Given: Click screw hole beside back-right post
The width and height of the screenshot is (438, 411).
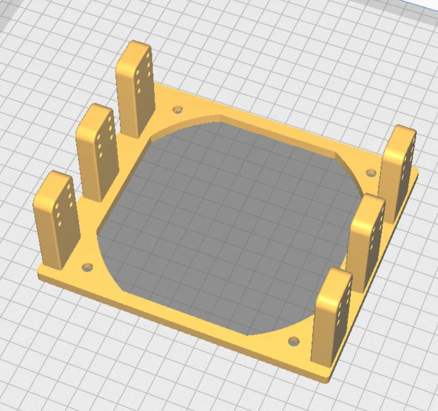Looking at the screenshot, I should point(371,172).
